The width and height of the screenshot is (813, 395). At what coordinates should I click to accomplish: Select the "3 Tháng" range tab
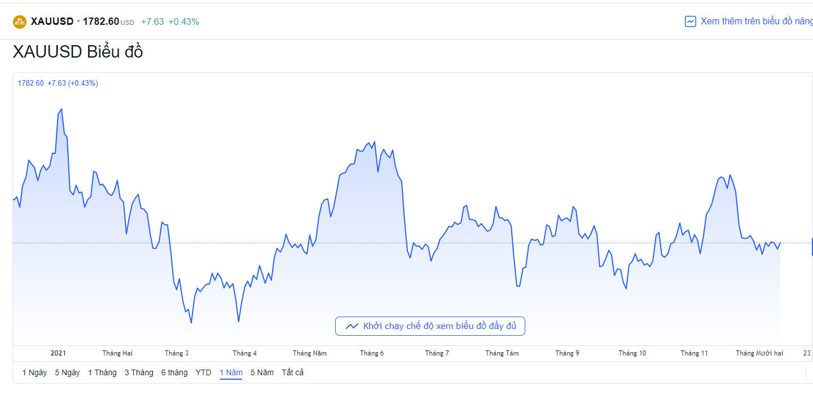pos(139,372)
